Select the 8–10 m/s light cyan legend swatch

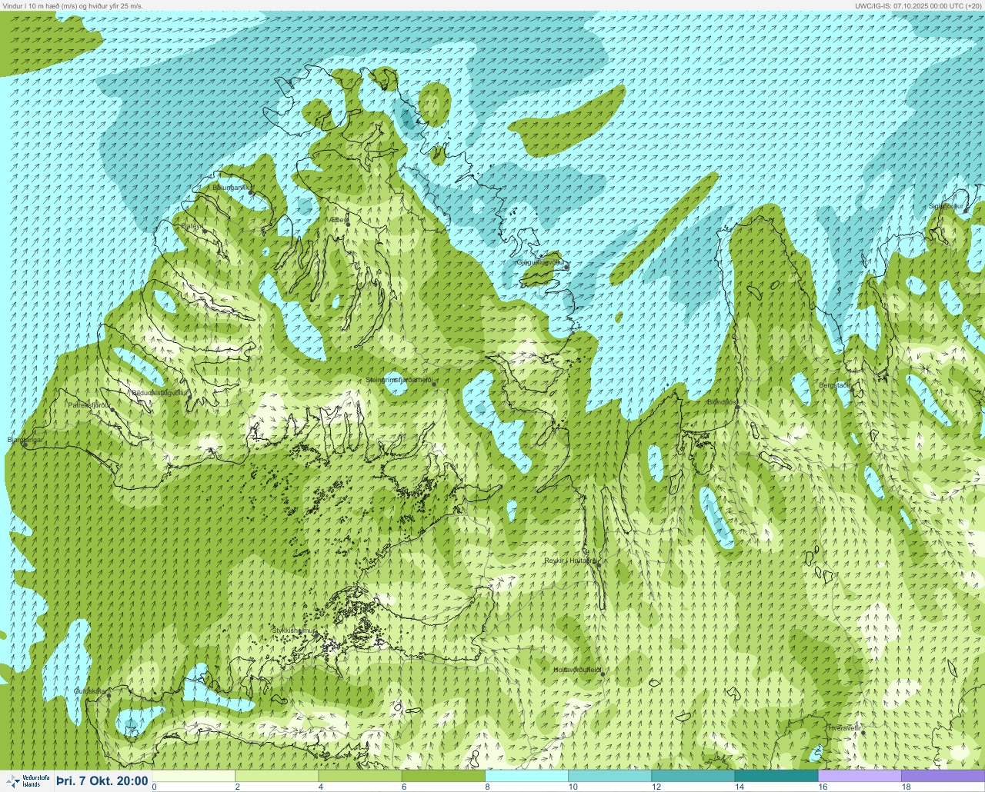pos(527,776)
